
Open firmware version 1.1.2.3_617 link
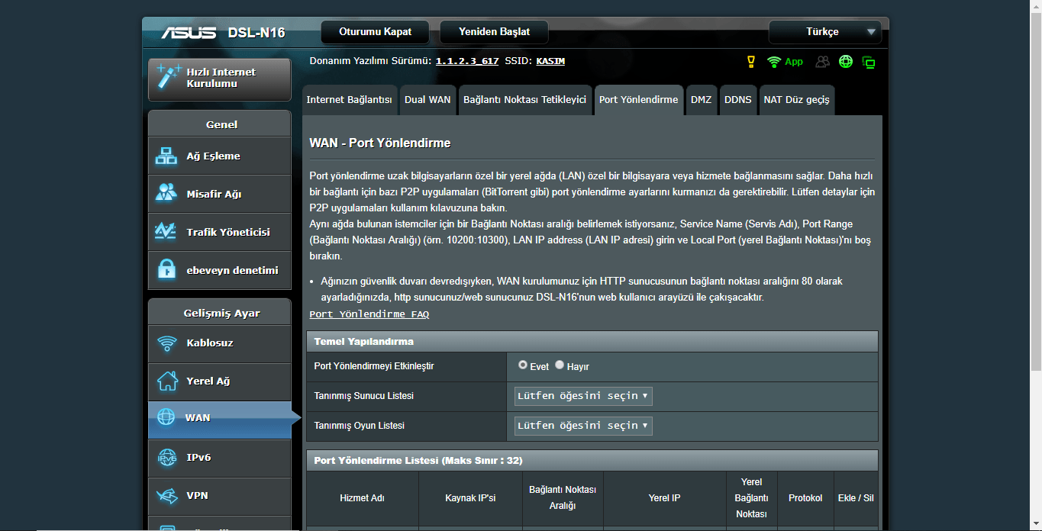pos(467,61)
